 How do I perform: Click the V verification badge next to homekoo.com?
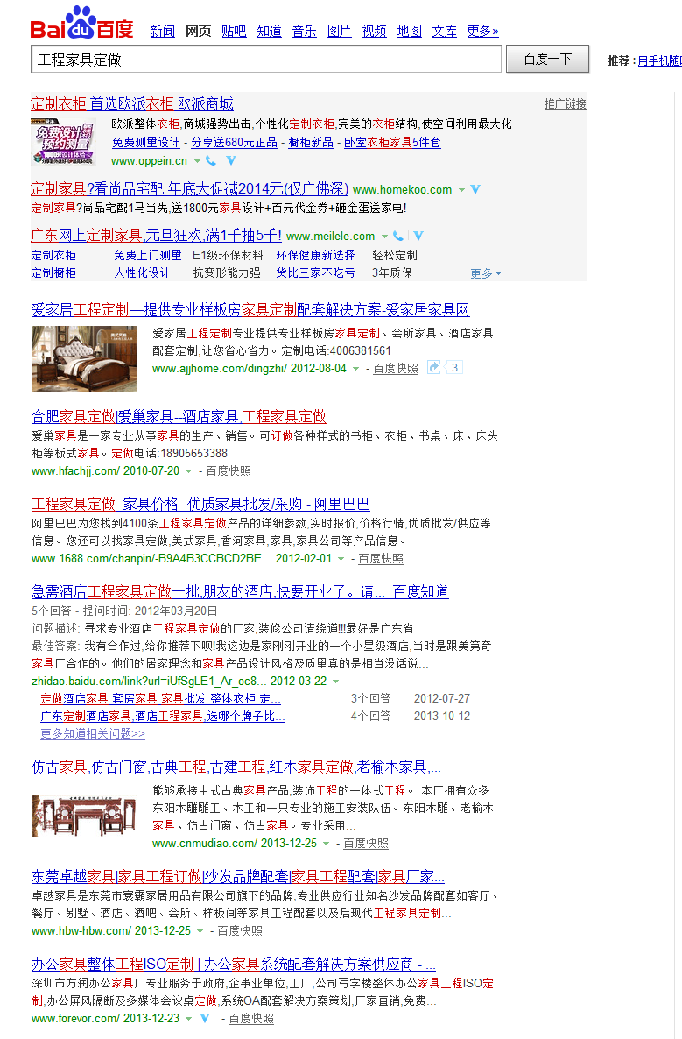pos(475,190)
